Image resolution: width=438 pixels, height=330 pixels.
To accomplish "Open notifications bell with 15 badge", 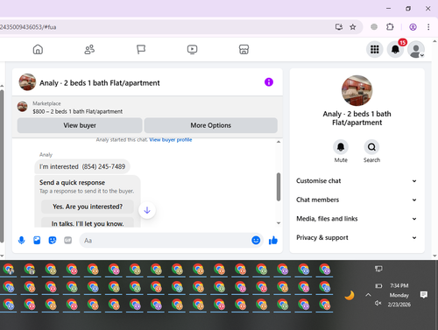I will click(x=395, y=49).
